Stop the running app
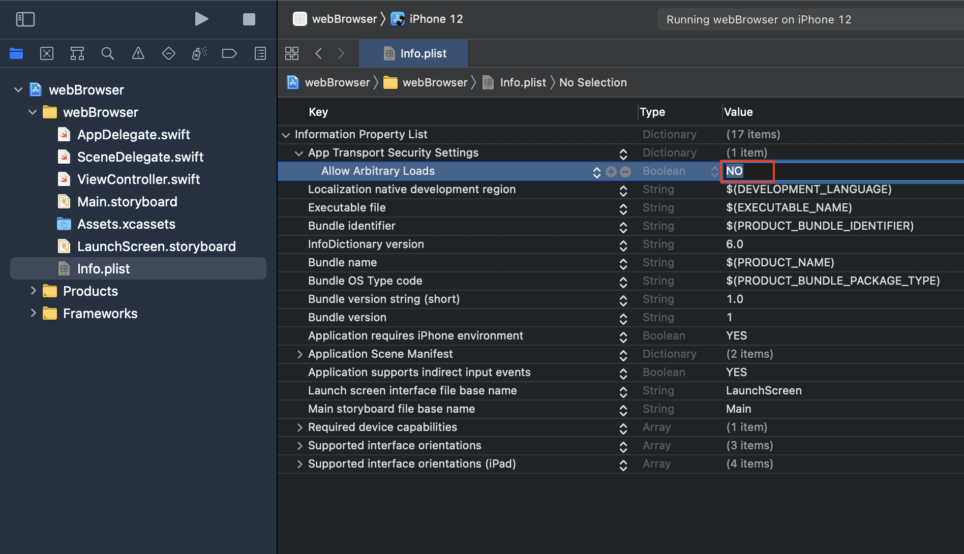This screenshot has height=554, width=964. point(249,19)
